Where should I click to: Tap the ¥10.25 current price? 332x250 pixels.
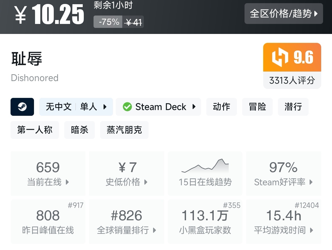tap(49, 15)
